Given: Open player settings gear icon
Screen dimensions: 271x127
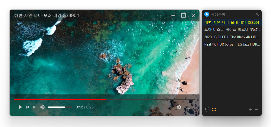Looking at the screenshot, I should 179,107.
